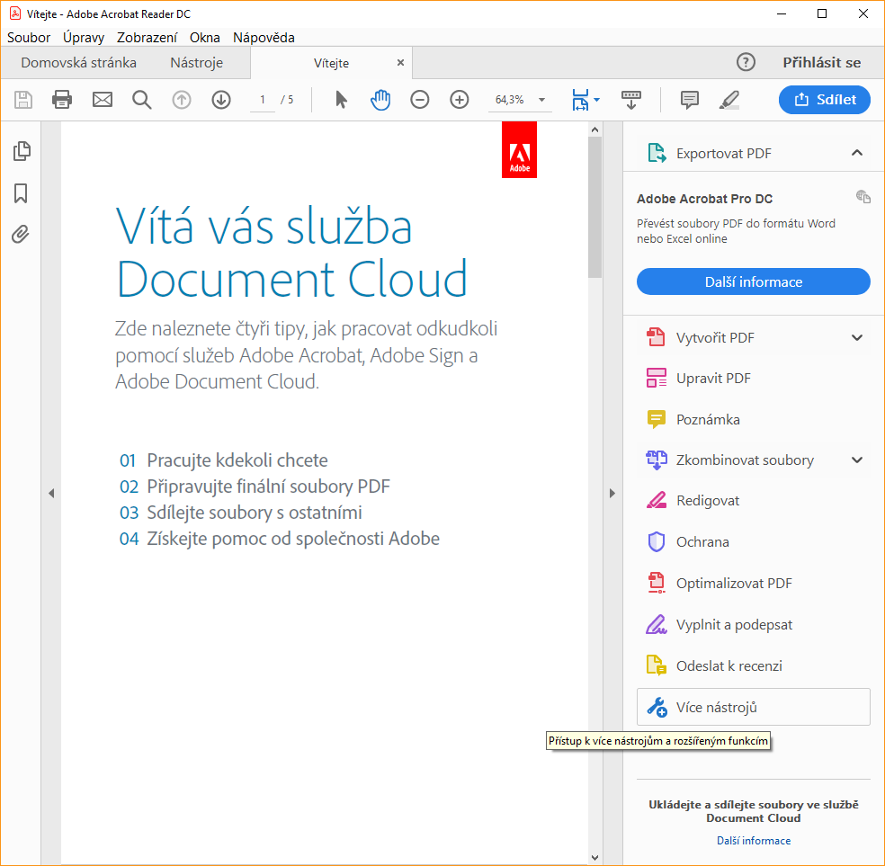Click the Sdílet share button

[x=825, y=100]
